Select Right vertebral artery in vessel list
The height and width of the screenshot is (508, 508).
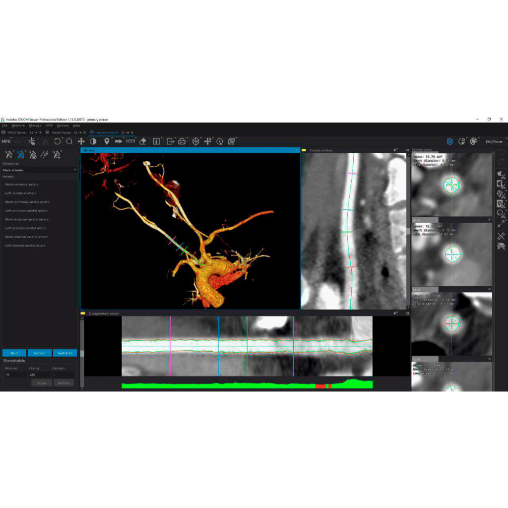pos(22,185)
